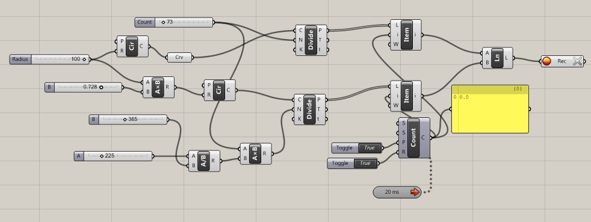Select the Ln line component
The height and width of the screenshot is (222, 591).
coord(497,58)
